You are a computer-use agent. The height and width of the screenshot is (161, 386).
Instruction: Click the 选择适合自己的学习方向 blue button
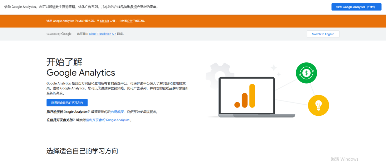click(67, 103)
